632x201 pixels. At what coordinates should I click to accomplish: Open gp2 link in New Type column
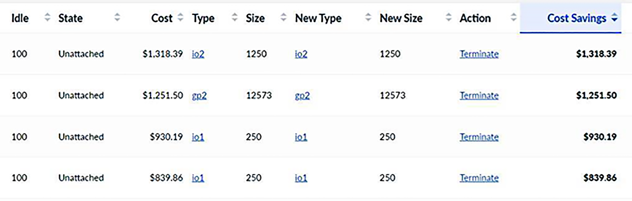(x=303, y=96)
